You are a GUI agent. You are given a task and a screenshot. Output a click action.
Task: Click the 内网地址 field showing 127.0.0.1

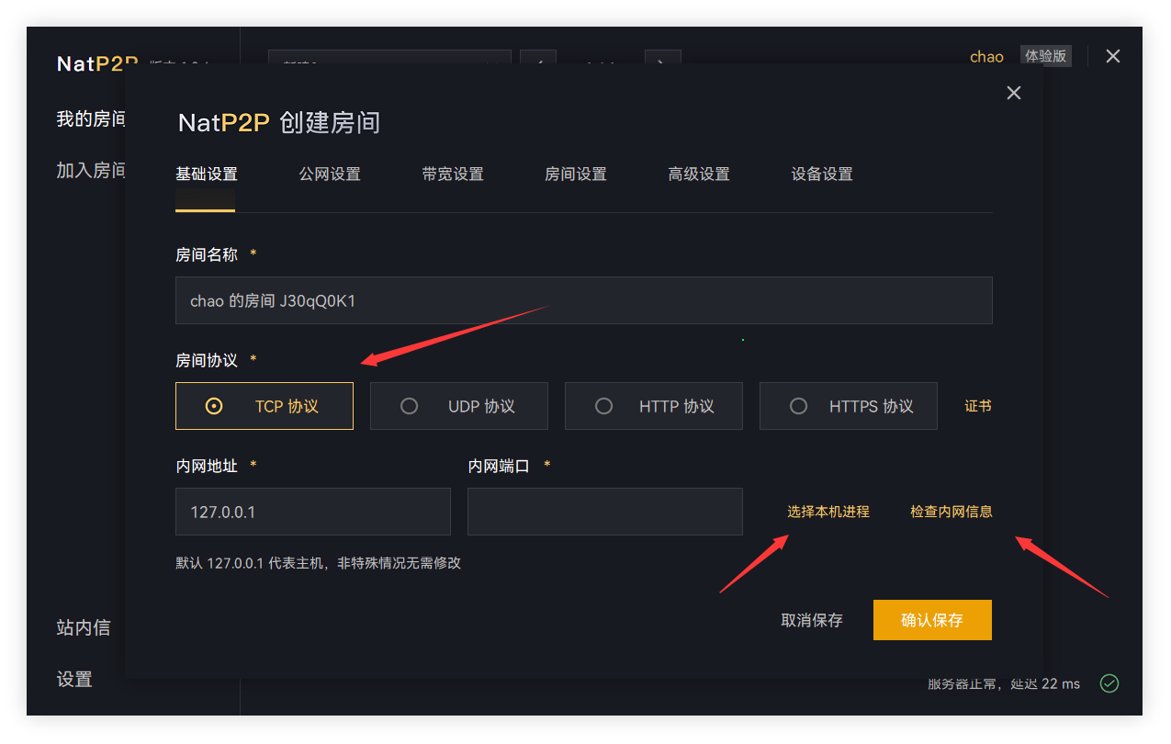click(x=313, y=512)
